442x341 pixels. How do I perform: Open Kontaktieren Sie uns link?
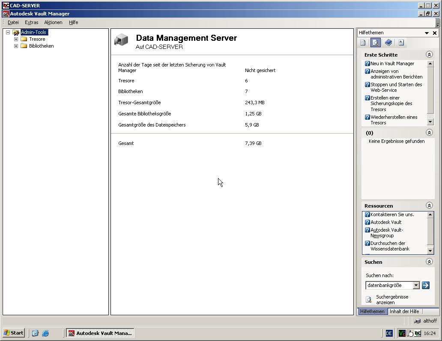click(392, 214)
